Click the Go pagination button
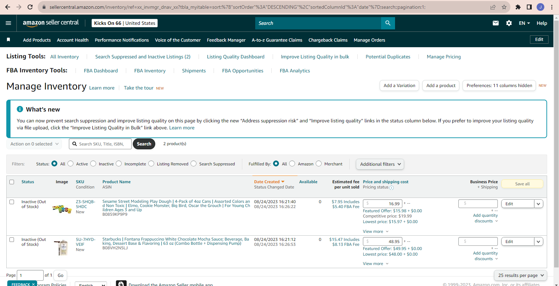This screenshot has width=559, height=286. coord(60,276)
